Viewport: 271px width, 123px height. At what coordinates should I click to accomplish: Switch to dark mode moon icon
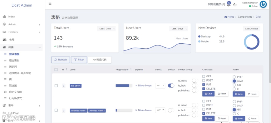tap(235, 5)
